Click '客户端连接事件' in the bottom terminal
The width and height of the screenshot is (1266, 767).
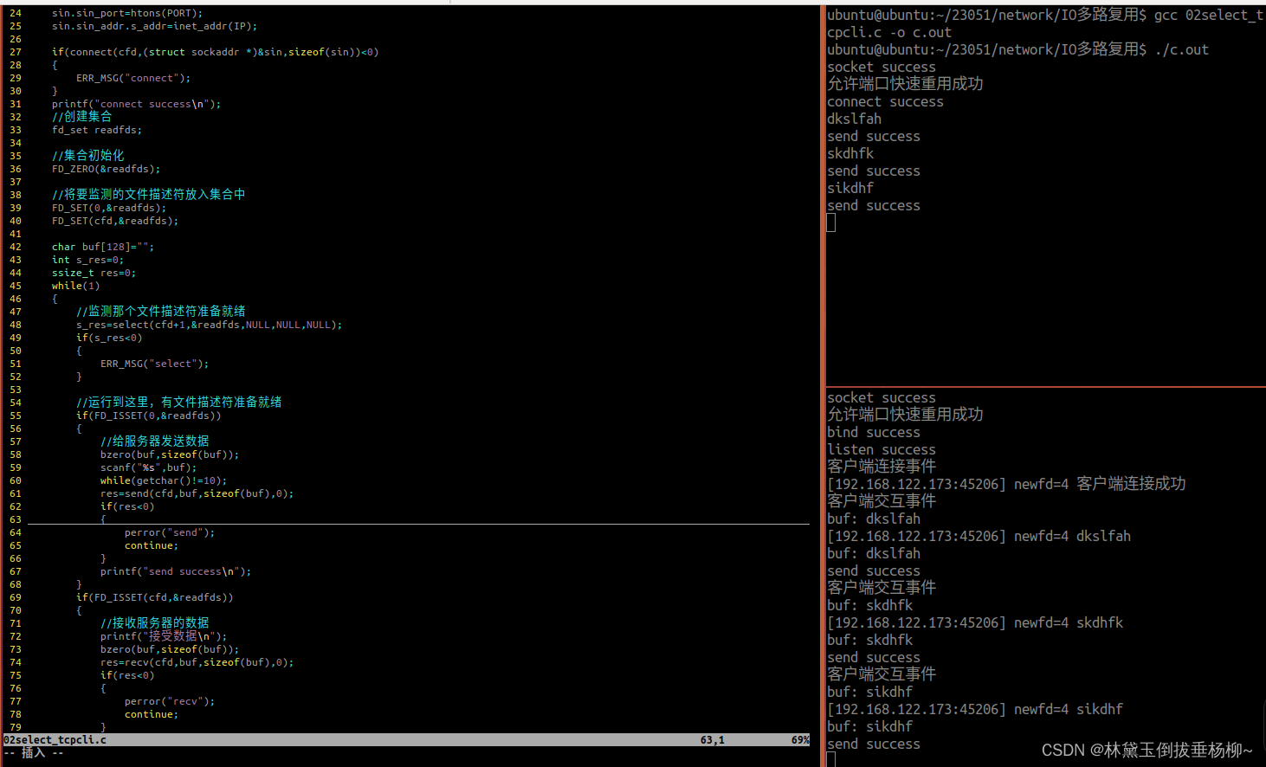point(882,466)
